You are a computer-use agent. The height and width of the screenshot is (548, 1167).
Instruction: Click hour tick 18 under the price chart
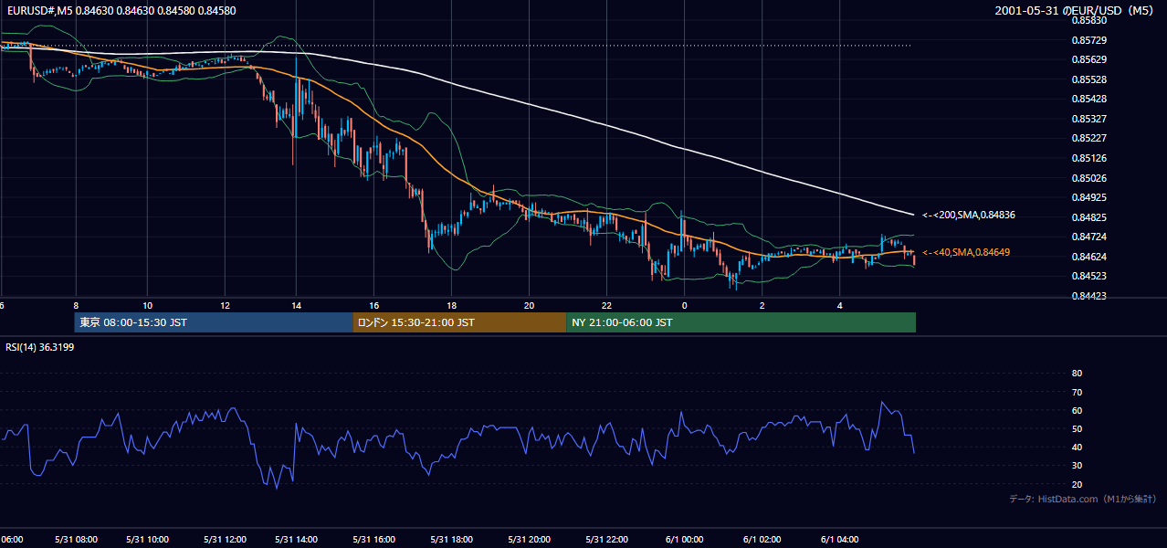451,305
